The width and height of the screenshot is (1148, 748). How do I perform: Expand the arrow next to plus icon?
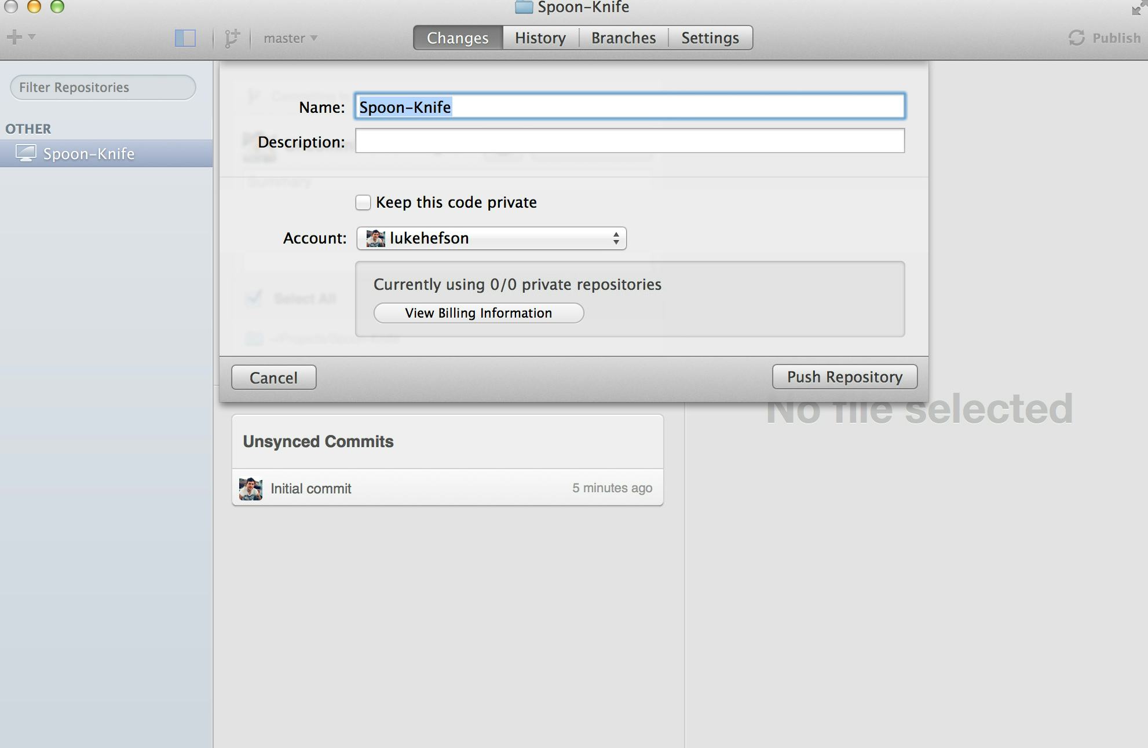click(32, 37)
